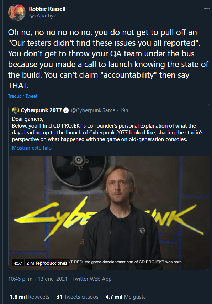Click the Cyberpunk 2077 account avatar
This screenshot has width=212, height=304.
(x=16, y=110)
